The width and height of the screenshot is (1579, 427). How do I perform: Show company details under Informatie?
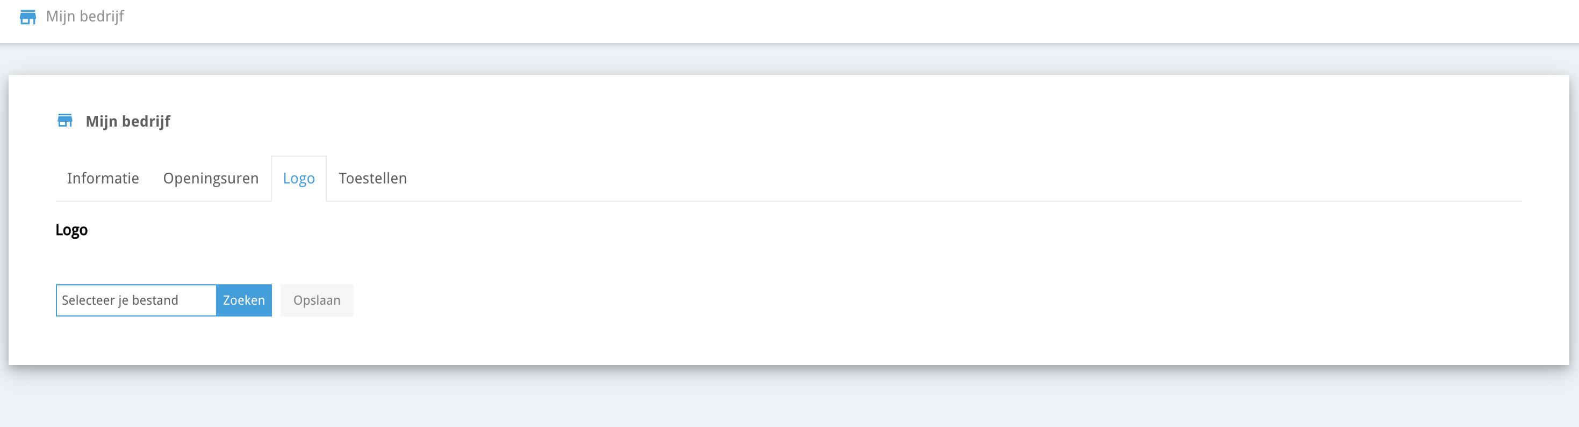103,179
